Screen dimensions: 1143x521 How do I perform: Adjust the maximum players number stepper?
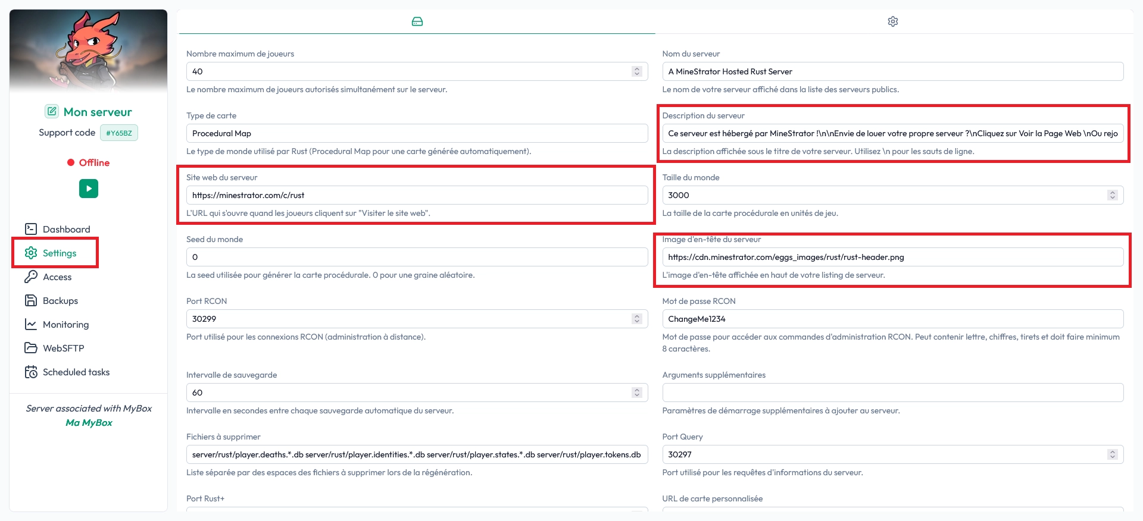tap(637, 71)
